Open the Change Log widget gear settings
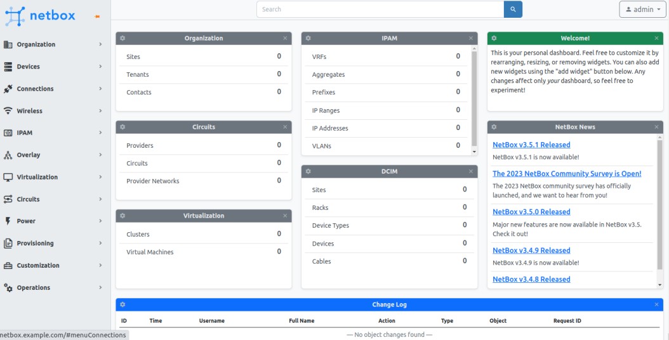The width and height of the screenshot is (669, 340). (x=123, y=304)
